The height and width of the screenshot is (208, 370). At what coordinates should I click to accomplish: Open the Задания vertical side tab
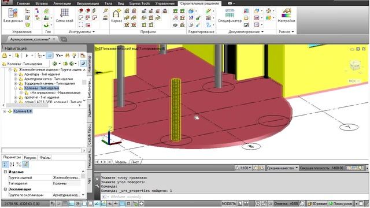[90, 111]
